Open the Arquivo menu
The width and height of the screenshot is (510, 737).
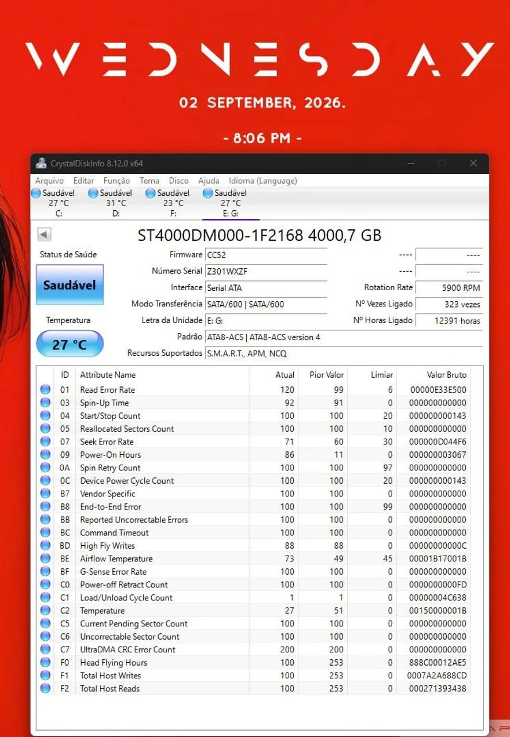49,181
